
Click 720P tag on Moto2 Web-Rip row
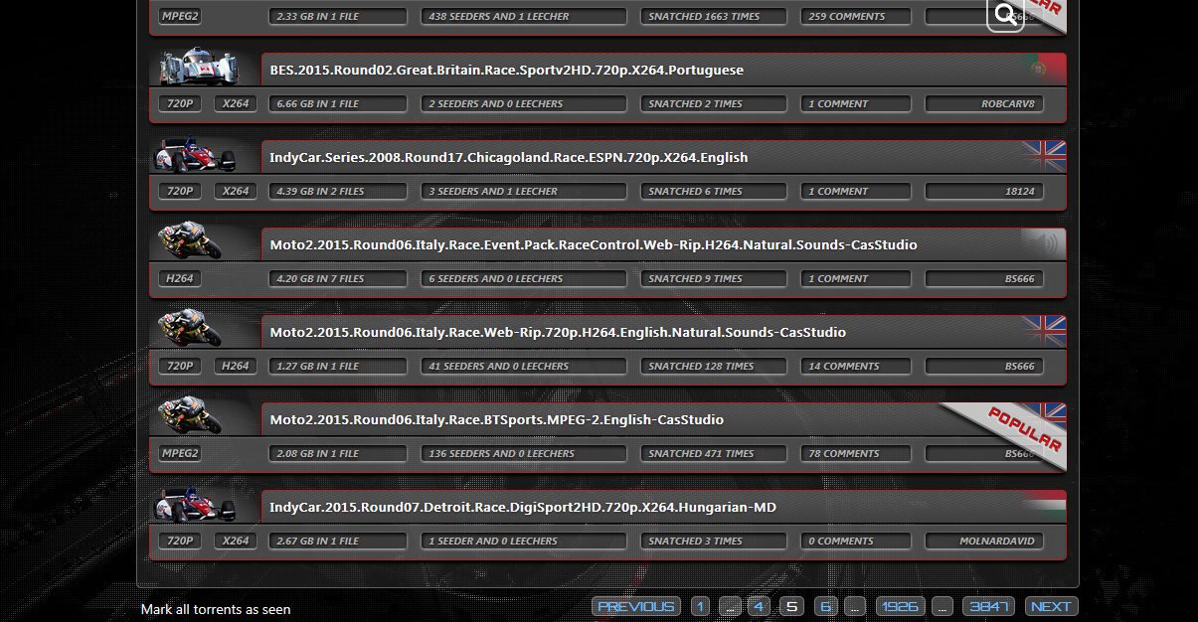180,366
